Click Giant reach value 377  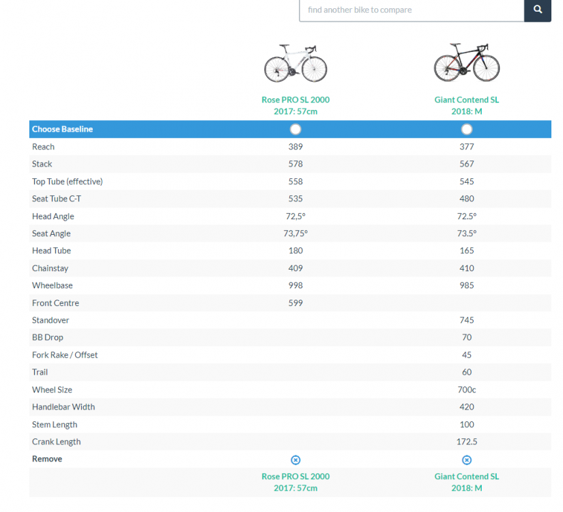pyautogui.click(x=466, y=147)
